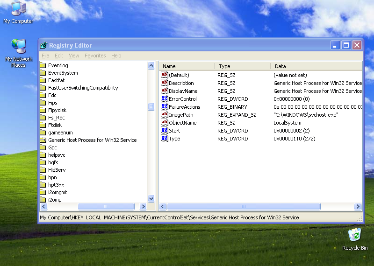The height and width of the screenshot is (266, 374).
Task: Click the REG_EXPAND_SZ type cell
Action: point(237,115)
